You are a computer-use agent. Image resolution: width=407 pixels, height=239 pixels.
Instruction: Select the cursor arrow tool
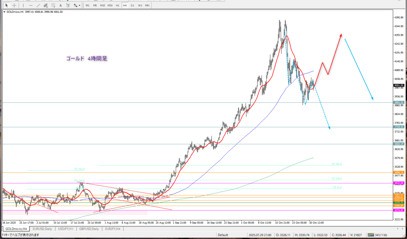(7, 6)
